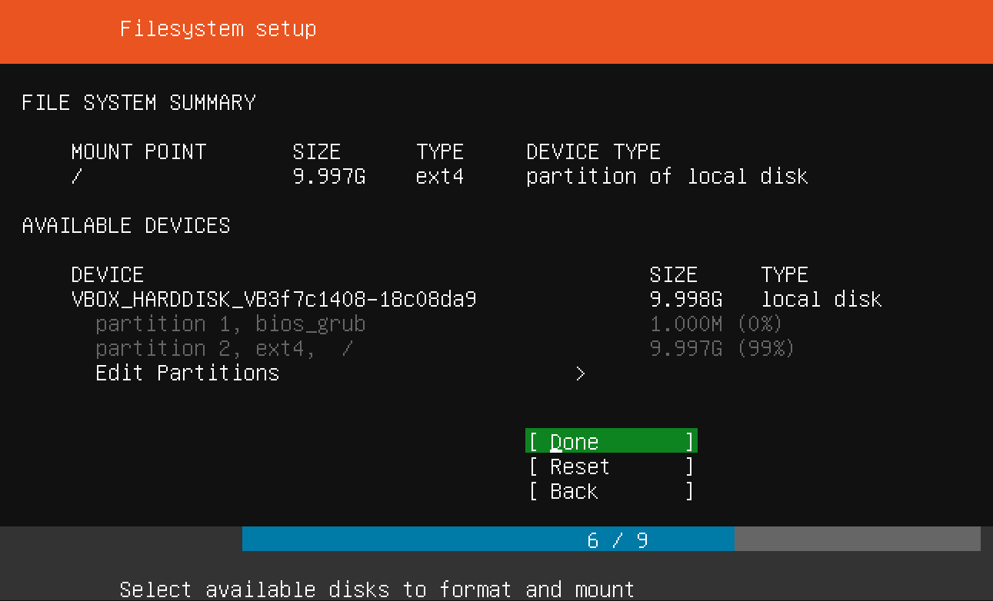Go back using the Back button
The width and height of the screenshot is (993, 601).
pos(611,491)
